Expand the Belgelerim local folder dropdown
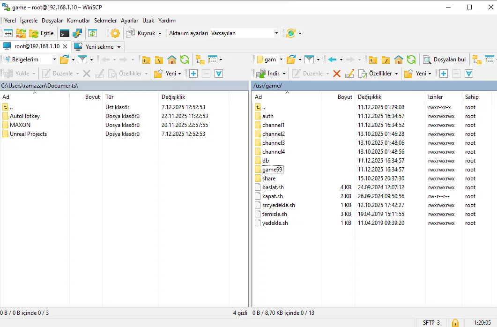Screen dimensions: 497x327 [54, 59]
